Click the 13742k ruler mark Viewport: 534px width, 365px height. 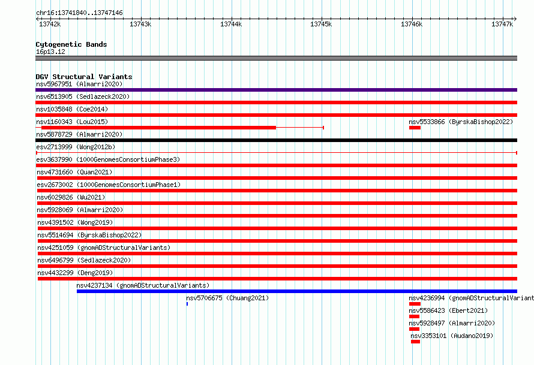point(50,24)
